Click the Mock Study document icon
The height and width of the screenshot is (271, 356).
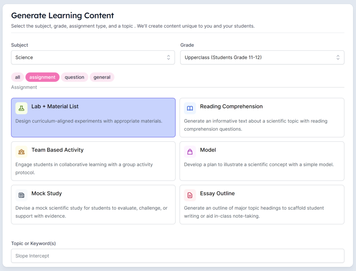[21, 195]
